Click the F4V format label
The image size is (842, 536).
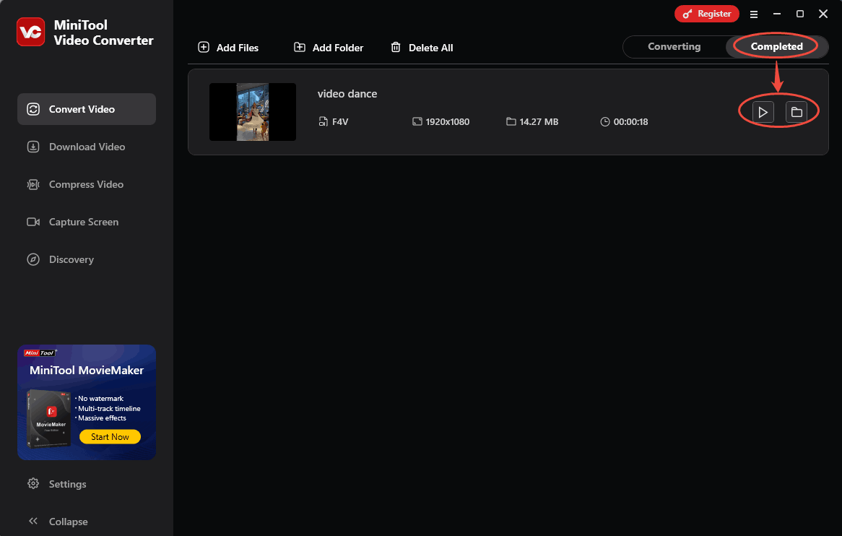pyautogui.click(x=340, y=122)
